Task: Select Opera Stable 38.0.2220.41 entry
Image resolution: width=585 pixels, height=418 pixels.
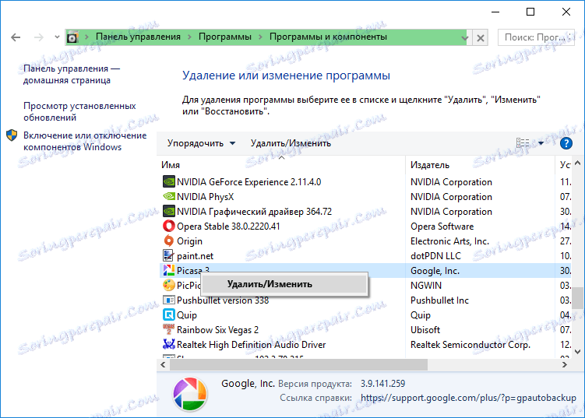Action: 228,227
